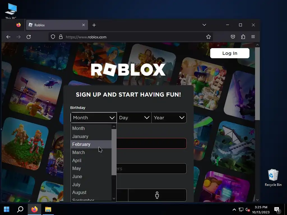Select the This PC desktop icon
Image resolution: width=287 pixels, height=215 pixels.
pyautogui.click(x=11, y=11)
